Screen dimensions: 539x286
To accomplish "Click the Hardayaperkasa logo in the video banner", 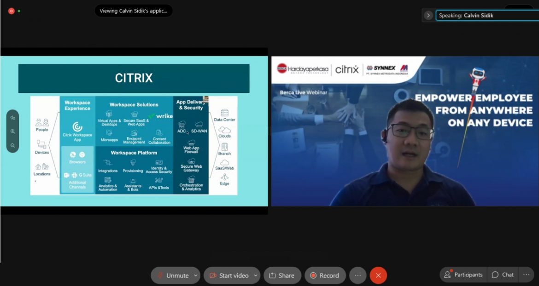I will (x=303, y=69).
